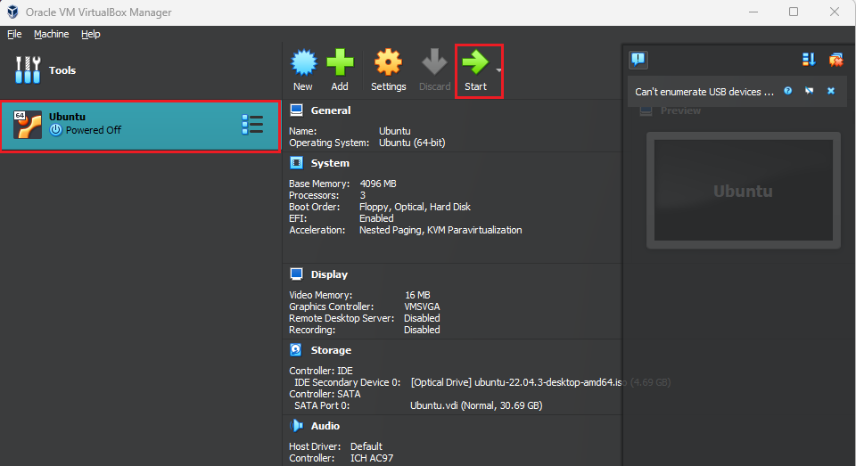Open the Audio settings heading link

(x=325, y=426)
